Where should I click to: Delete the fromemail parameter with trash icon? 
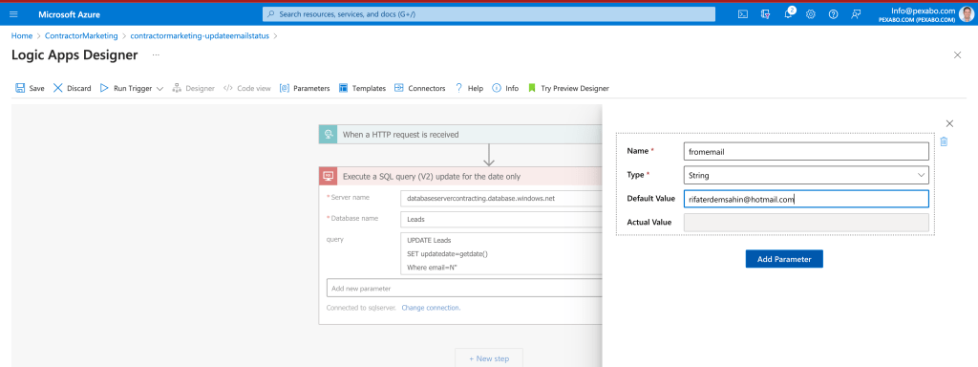[x=944, y=141]
